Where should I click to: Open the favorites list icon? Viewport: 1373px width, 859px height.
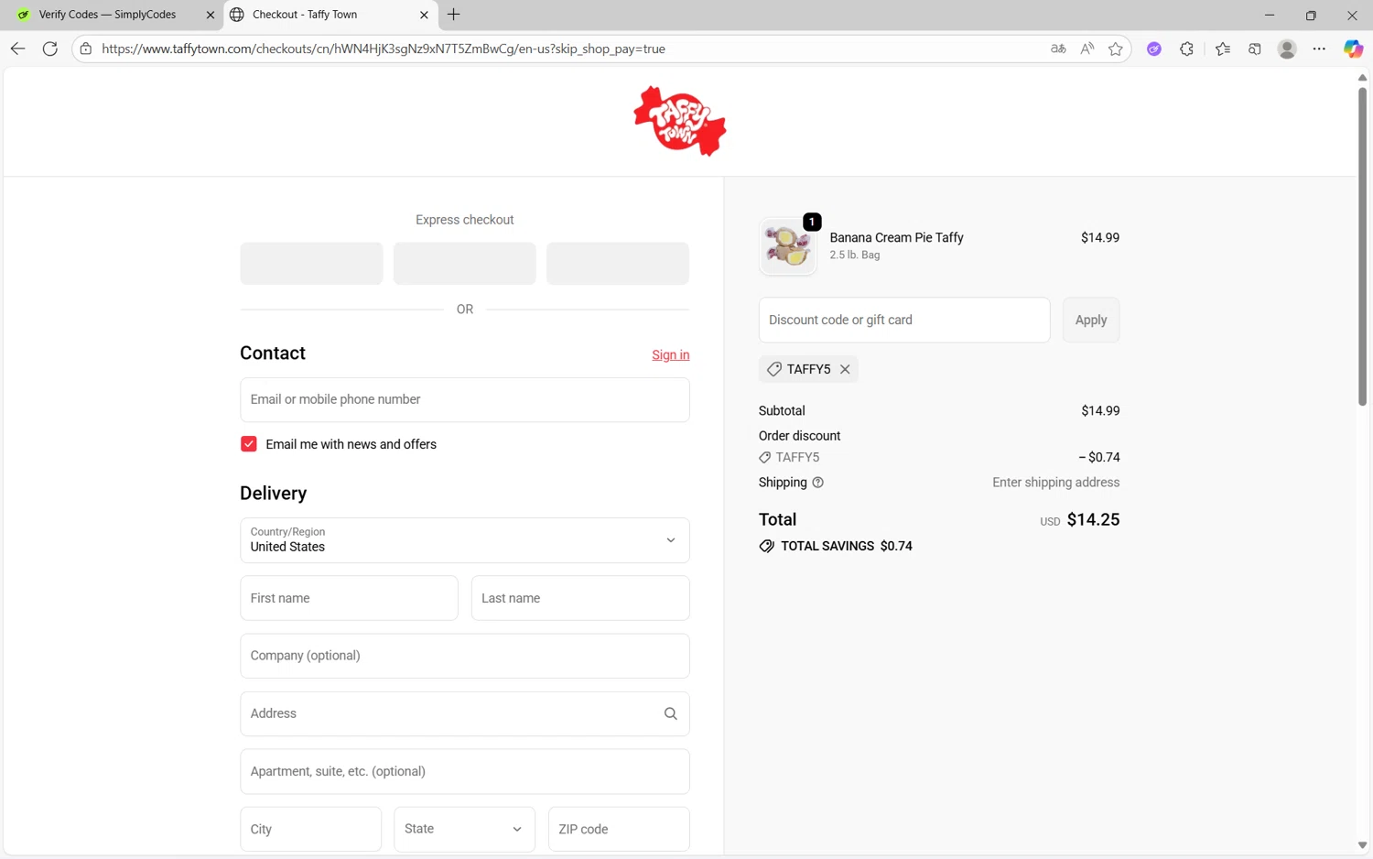click(1222, 49)
